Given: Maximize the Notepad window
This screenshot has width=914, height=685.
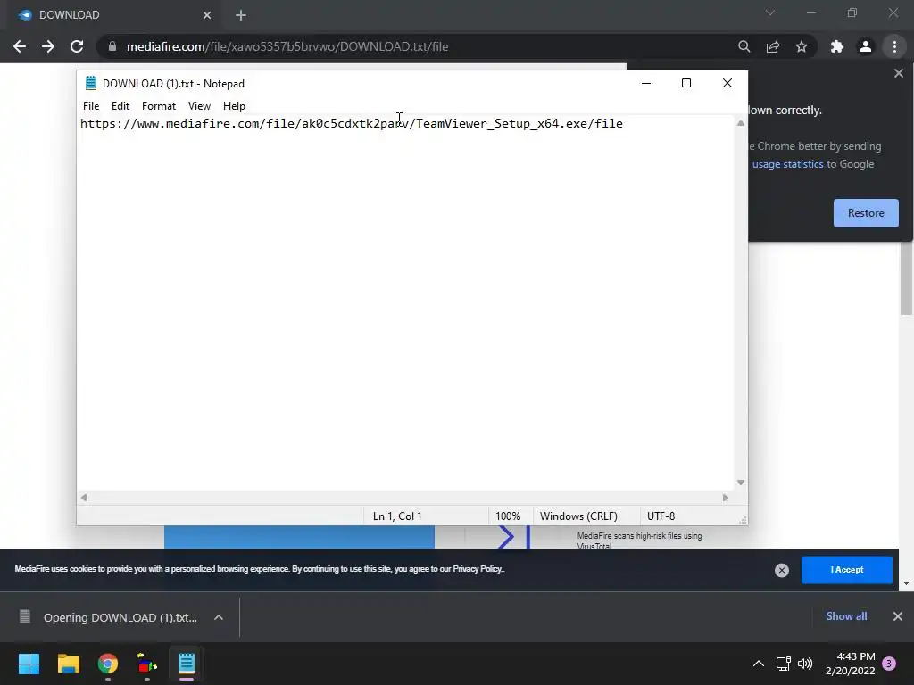Looking at the screenshot, I should click(x=686, y=83).
